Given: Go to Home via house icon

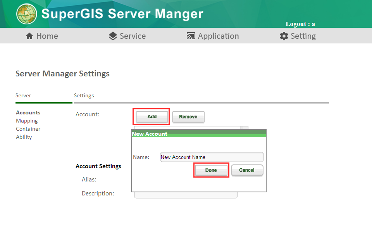Looking at the screenshot, I should 29,36.
